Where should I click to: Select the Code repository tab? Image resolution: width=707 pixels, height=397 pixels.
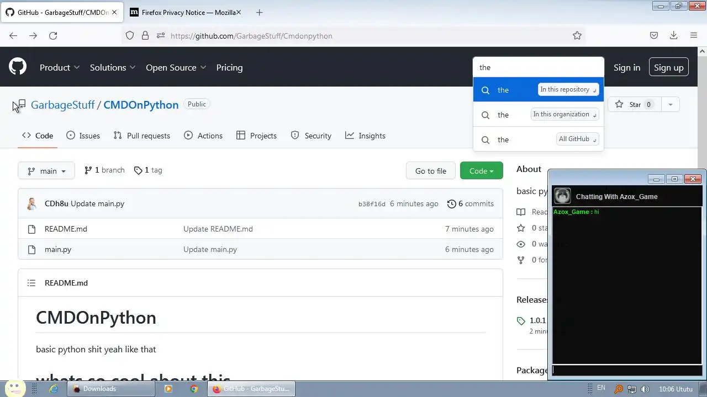coord(38,136)
